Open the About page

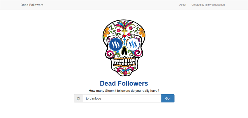coord(183,5)
